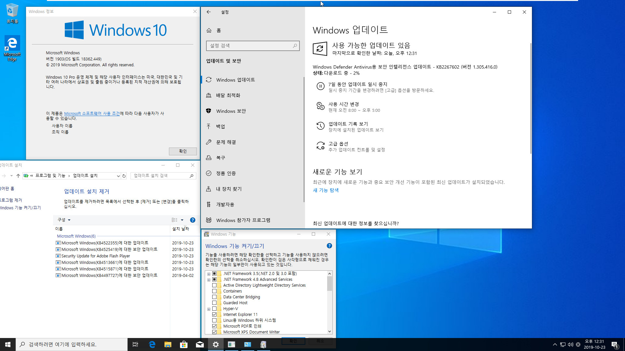Screen dimensions: 625x351
Task: Click help icon in 업데이트 설치 window
Action: coord(193,220)
